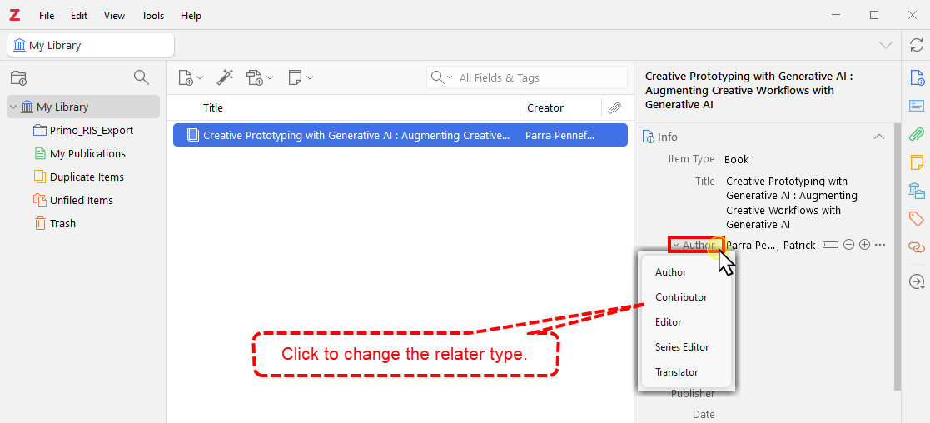The image size is (930, 423).
Task: Click the Sync with zotero.org icon
Action: pyautogui.click(x=916, y=45)
